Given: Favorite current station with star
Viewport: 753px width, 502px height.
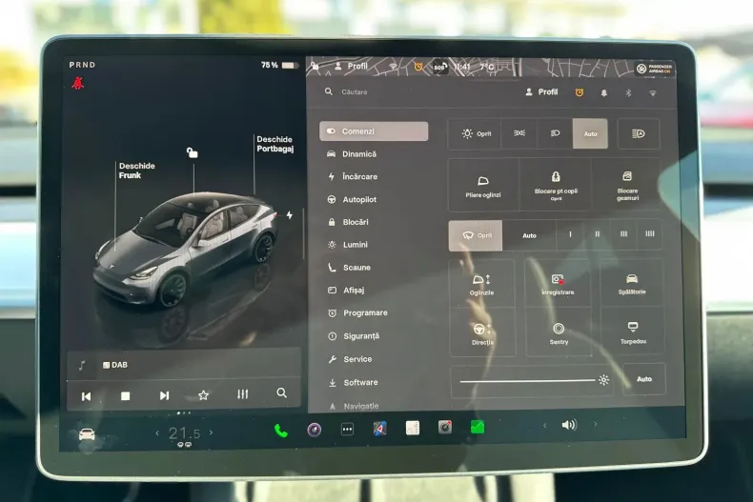Looking at the screenshot, I should click(x=204, y=395).
